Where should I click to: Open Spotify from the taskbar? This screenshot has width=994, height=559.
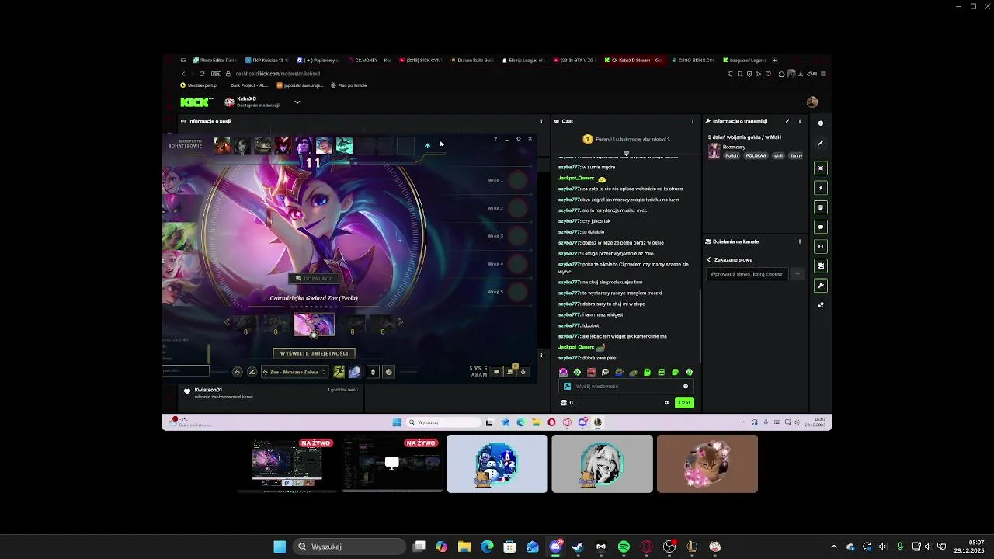624,547
